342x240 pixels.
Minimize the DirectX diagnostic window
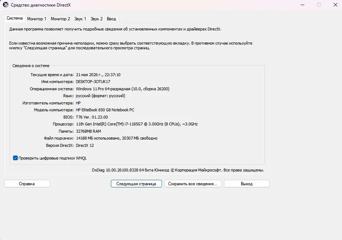click(x=302, y=5)
